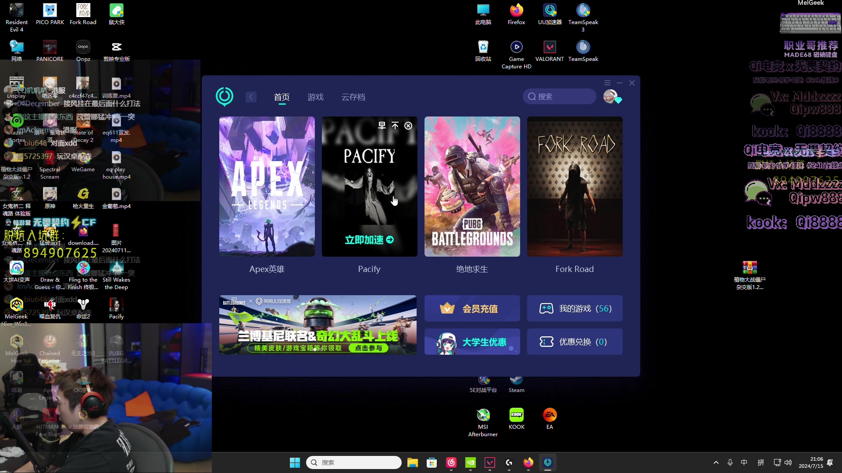Select the UU加速器 desktop shortcut
This screenshot has height=473, width=842.
pos(550,14)
